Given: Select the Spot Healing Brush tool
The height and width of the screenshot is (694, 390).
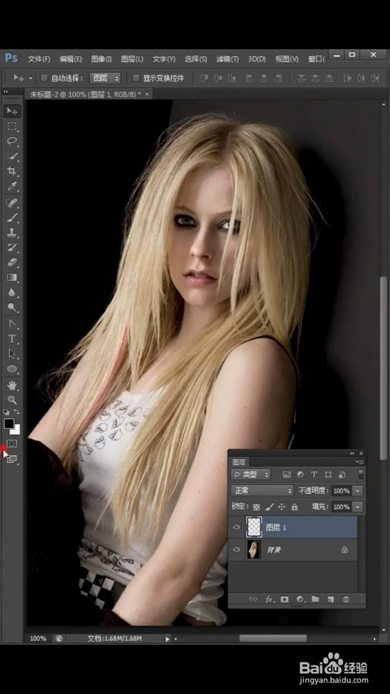Looking at the screenshot, I should click(x=12, y=203).
